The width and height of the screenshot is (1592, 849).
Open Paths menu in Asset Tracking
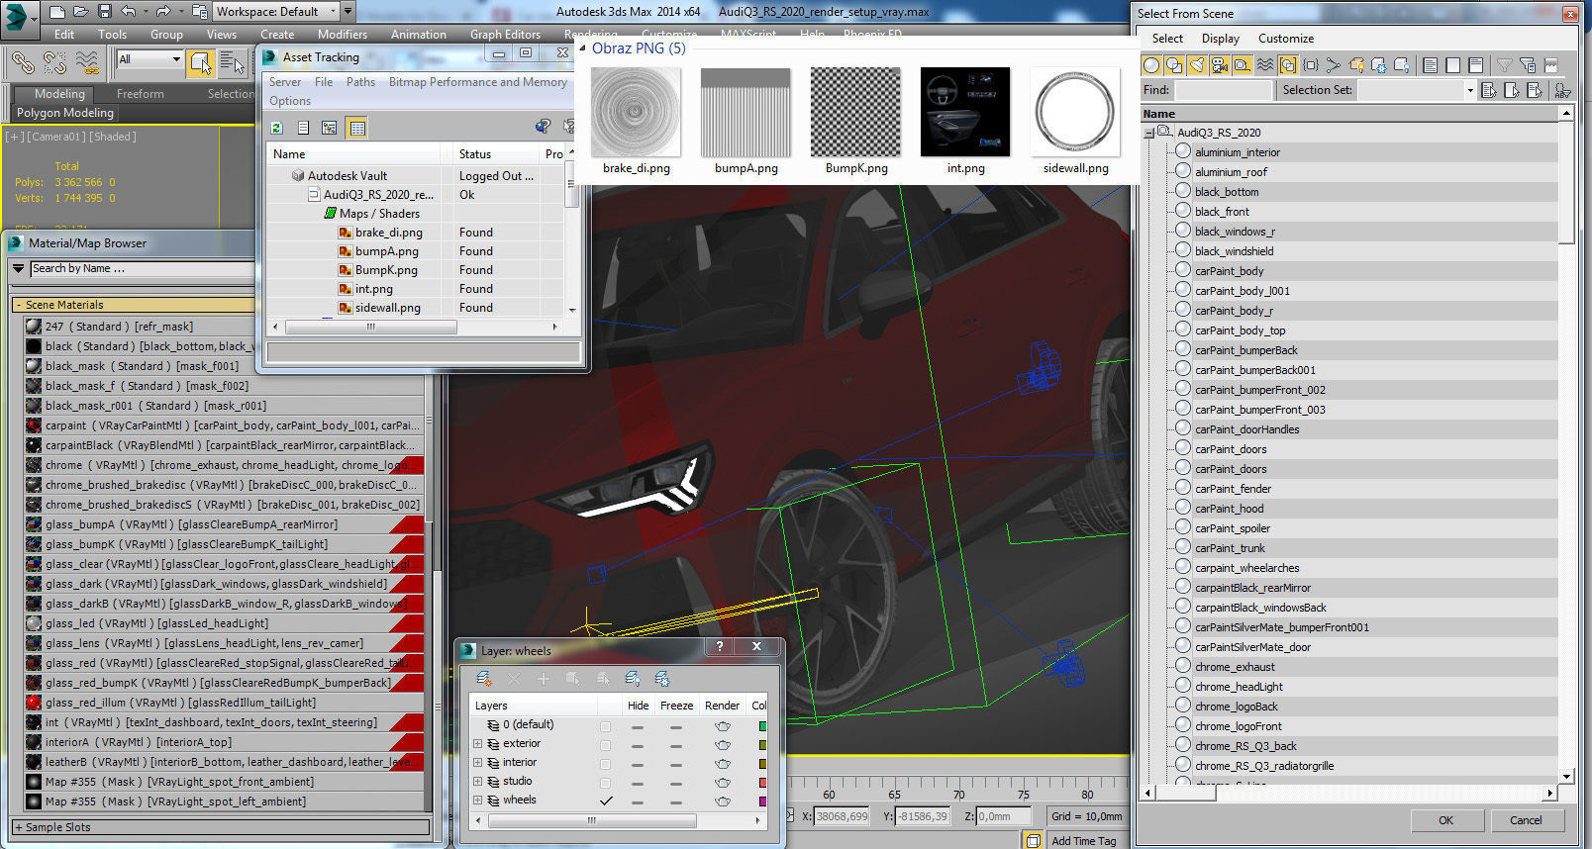[x=360, y=82]
